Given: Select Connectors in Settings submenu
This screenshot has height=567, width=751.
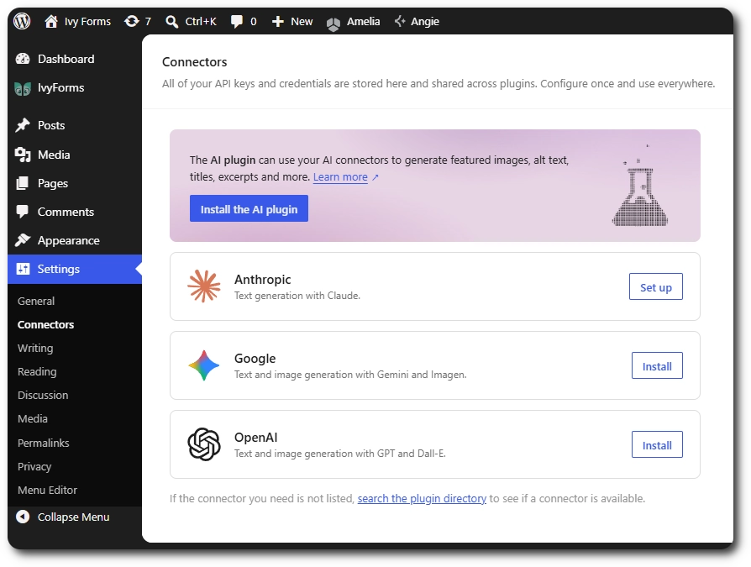Looking at the screenshot, I should click(45, 325).
